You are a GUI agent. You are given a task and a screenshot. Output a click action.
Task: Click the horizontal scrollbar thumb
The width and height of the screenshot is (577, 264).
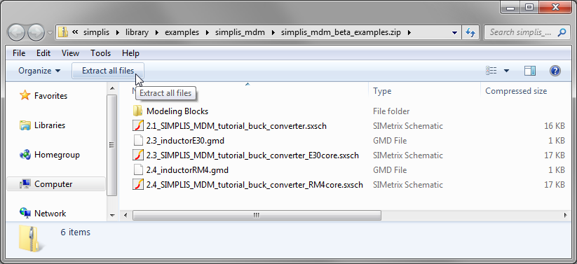click(257, 215)
